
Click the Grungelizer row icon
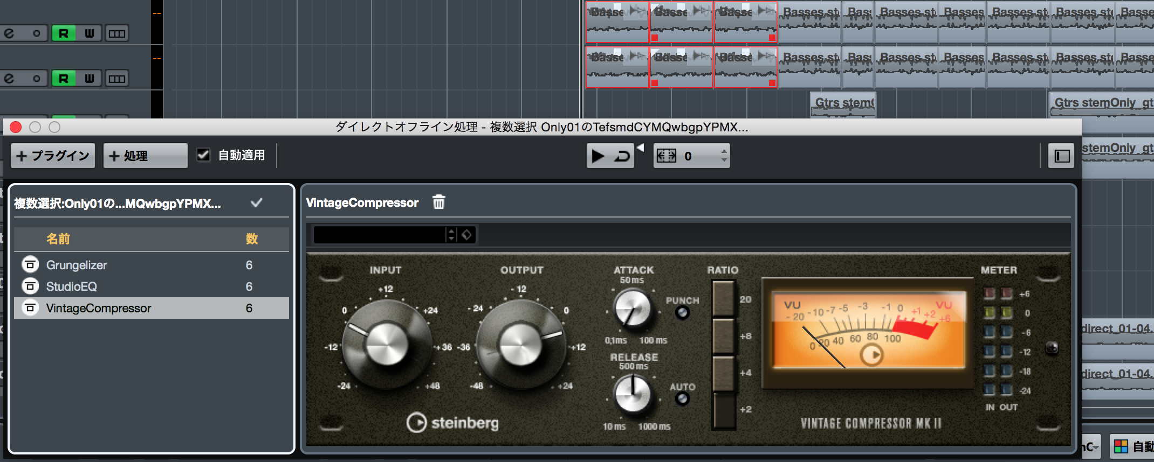pyautogui.click(x=30, y=265)
